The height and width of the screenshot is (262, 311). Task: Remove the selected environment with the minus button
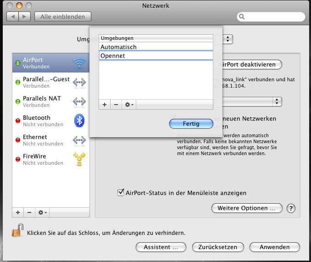[116, 105]
